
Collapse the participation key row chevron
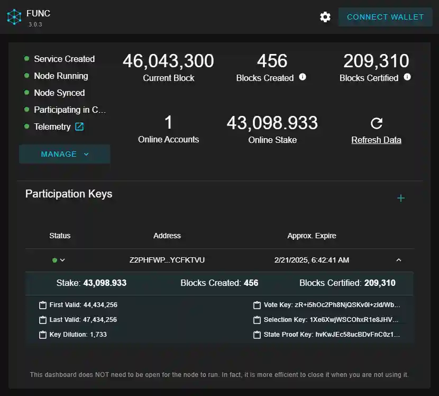pos(399,260)
